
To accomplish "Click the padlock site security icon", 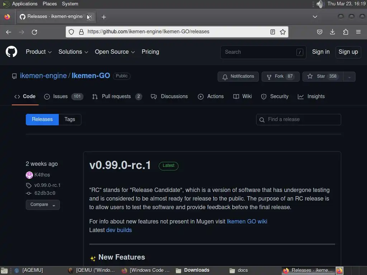I will pyautogui.click(x=81, y=32).
